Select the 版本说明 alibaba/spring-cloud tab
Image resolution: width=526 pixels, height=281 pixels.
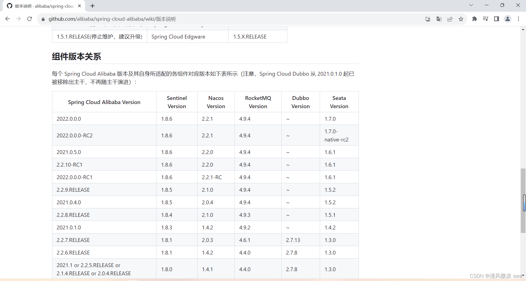click(44, 6)
